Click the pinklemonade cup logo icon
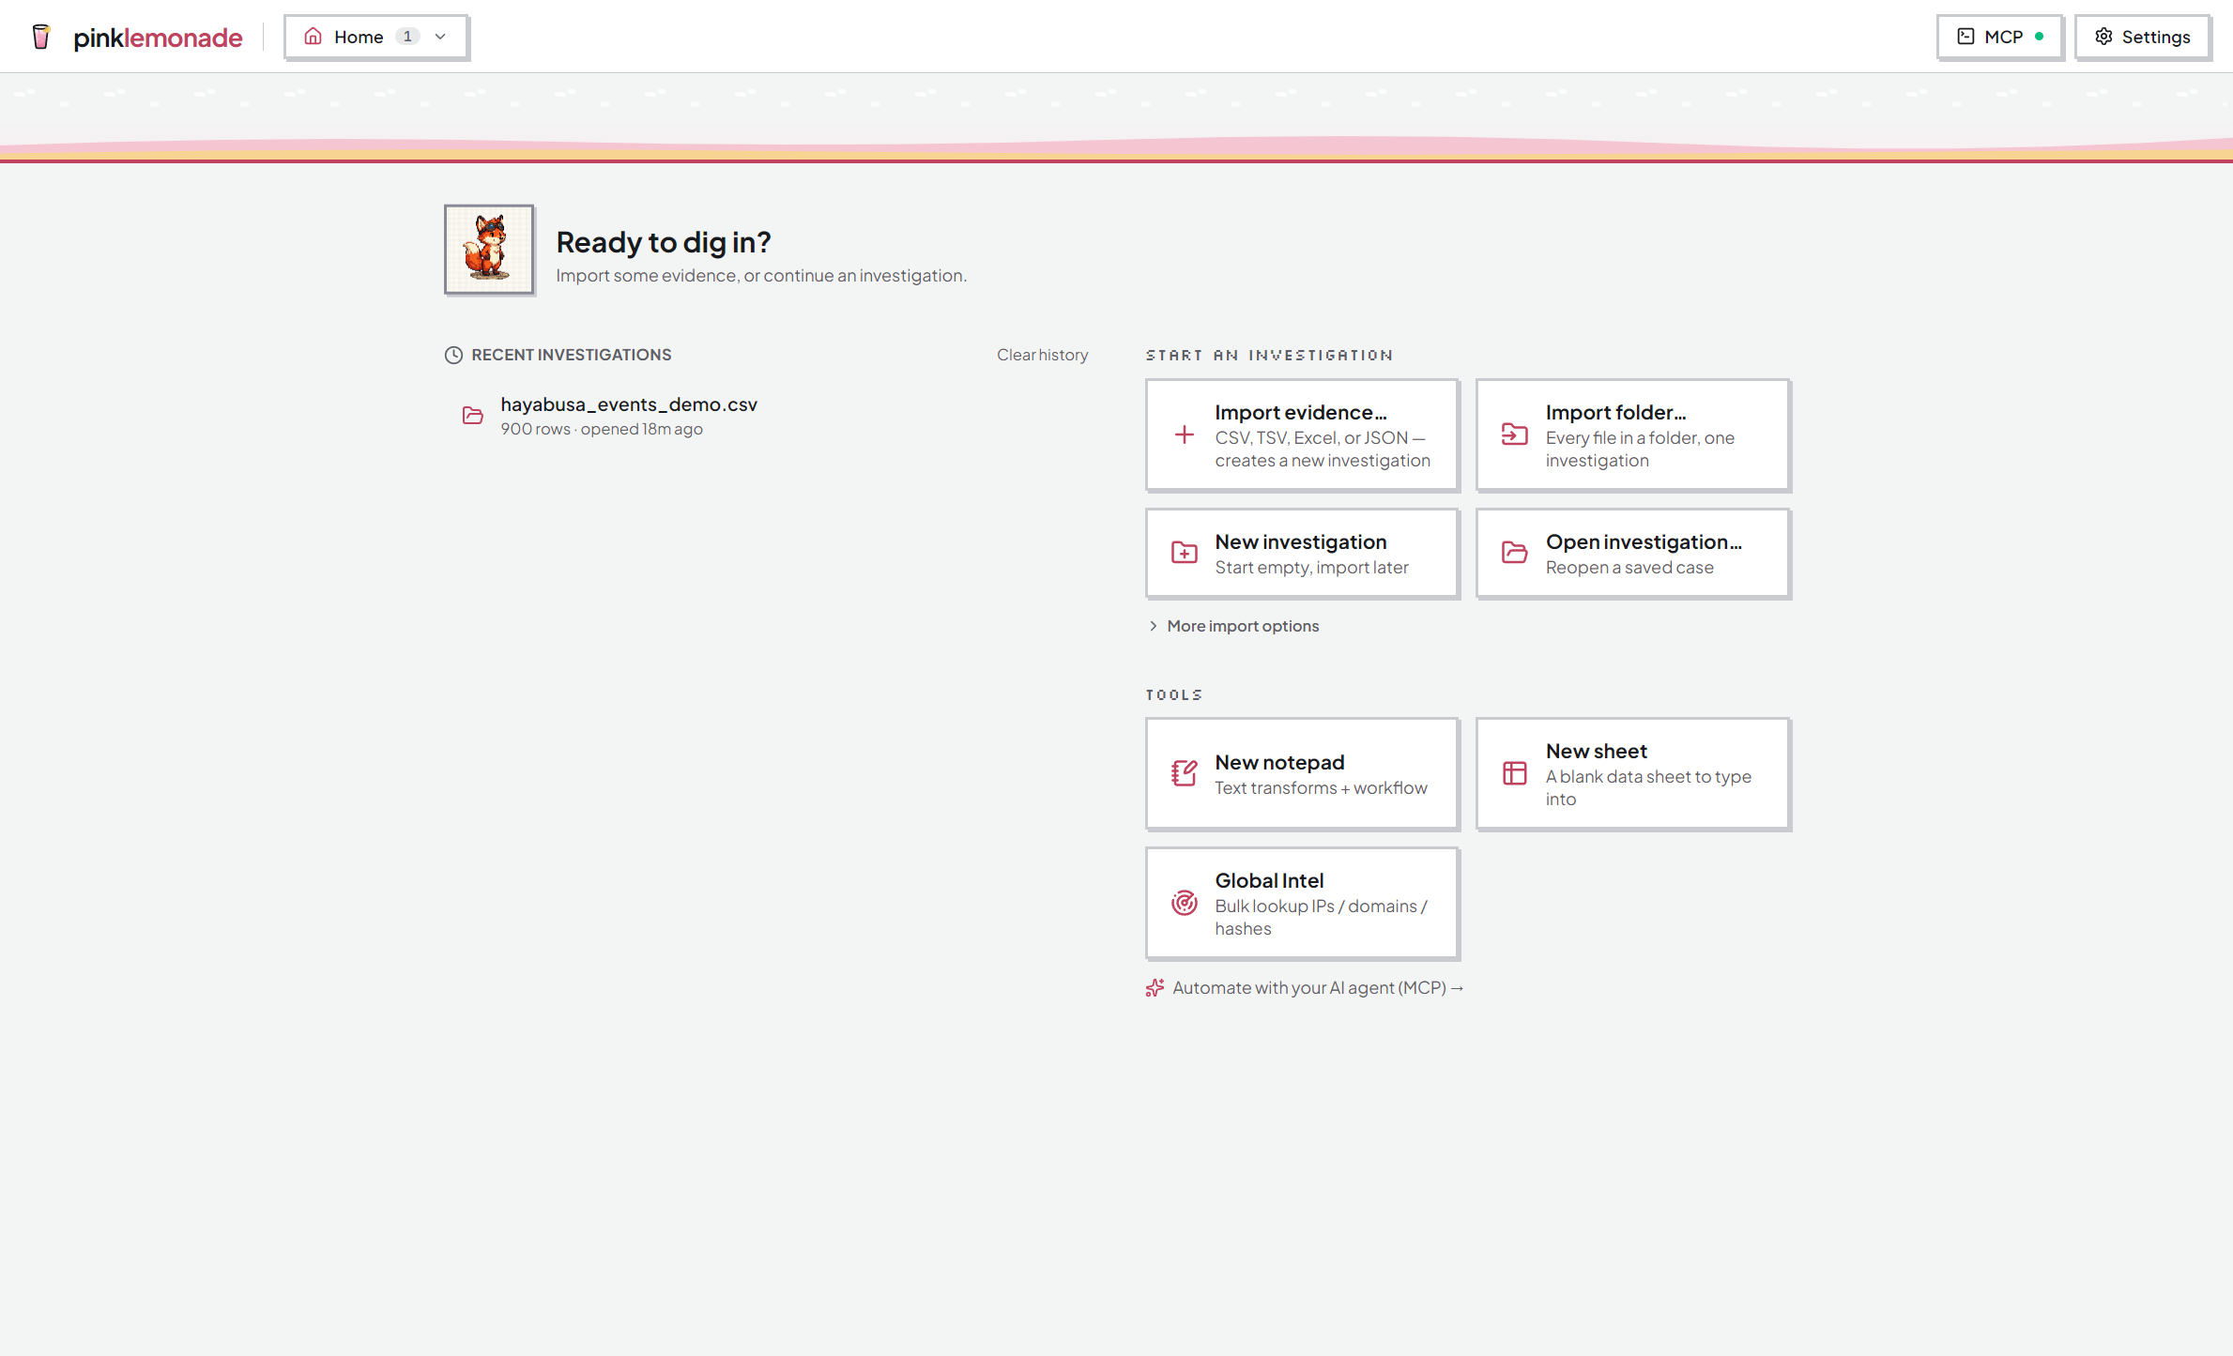The image size is (2233, 1356). click(x=40, y=37)
